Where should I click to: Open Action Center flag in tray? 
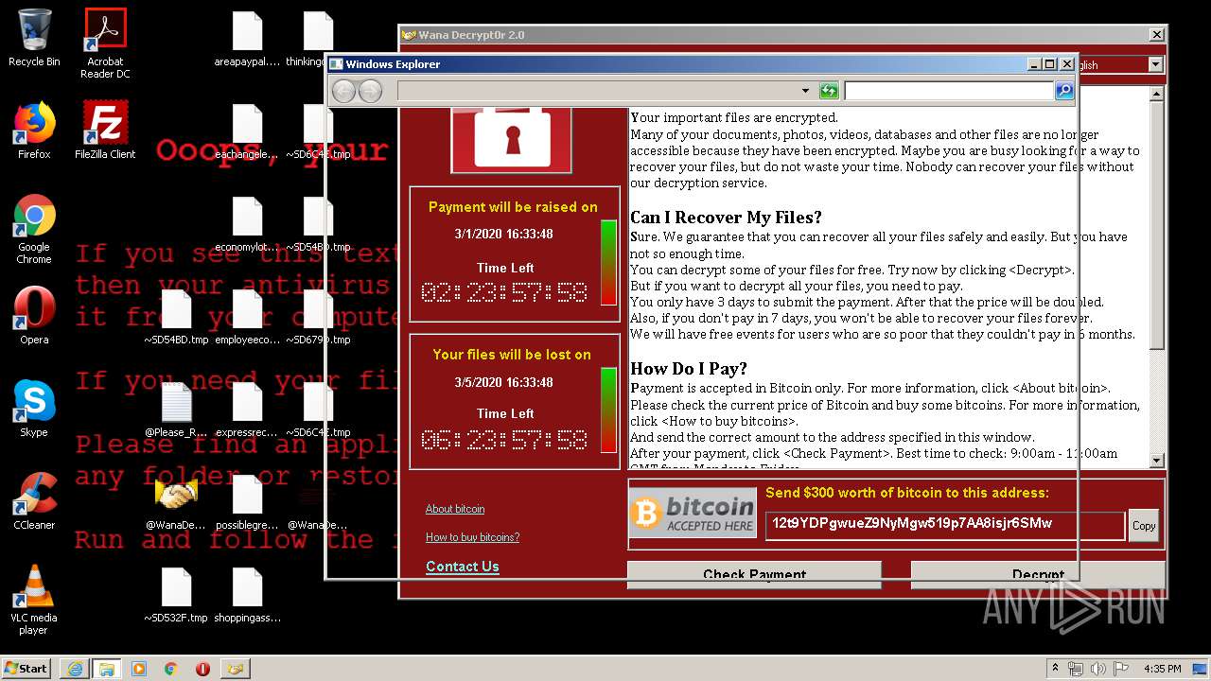pos(1121,669)
